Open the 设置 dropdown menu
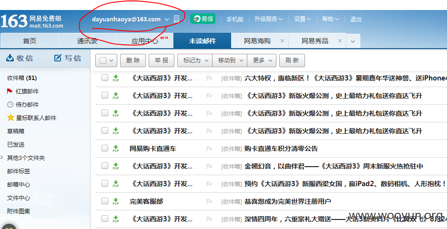Image resolution: width=447 pixels, height=229 pixels. [302, 19]
